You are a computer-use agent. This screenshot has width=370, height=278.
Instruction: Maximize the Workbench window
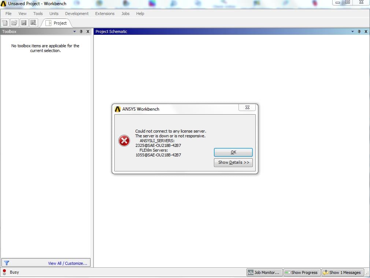point(348,2)
